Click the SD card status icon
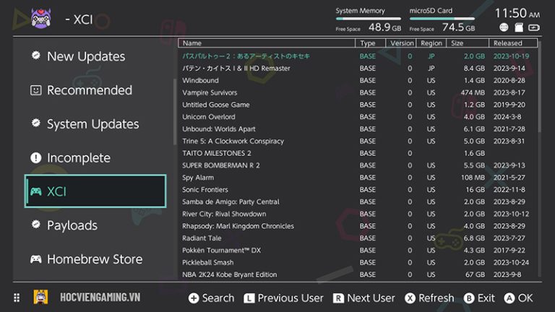 (x=518, y=27)
